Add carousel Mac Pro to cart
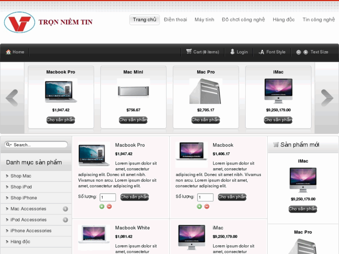 pyautogui.click(x=206, y=120)
